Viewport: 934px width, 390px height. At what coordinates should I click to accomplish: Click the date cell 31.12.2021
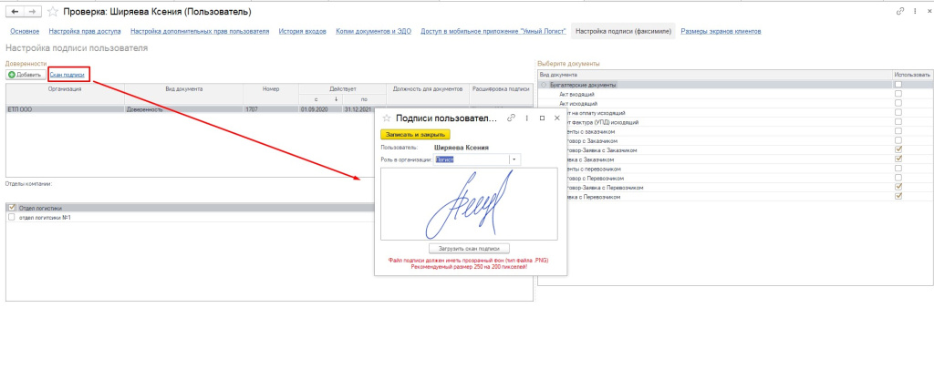click(365, 109)
